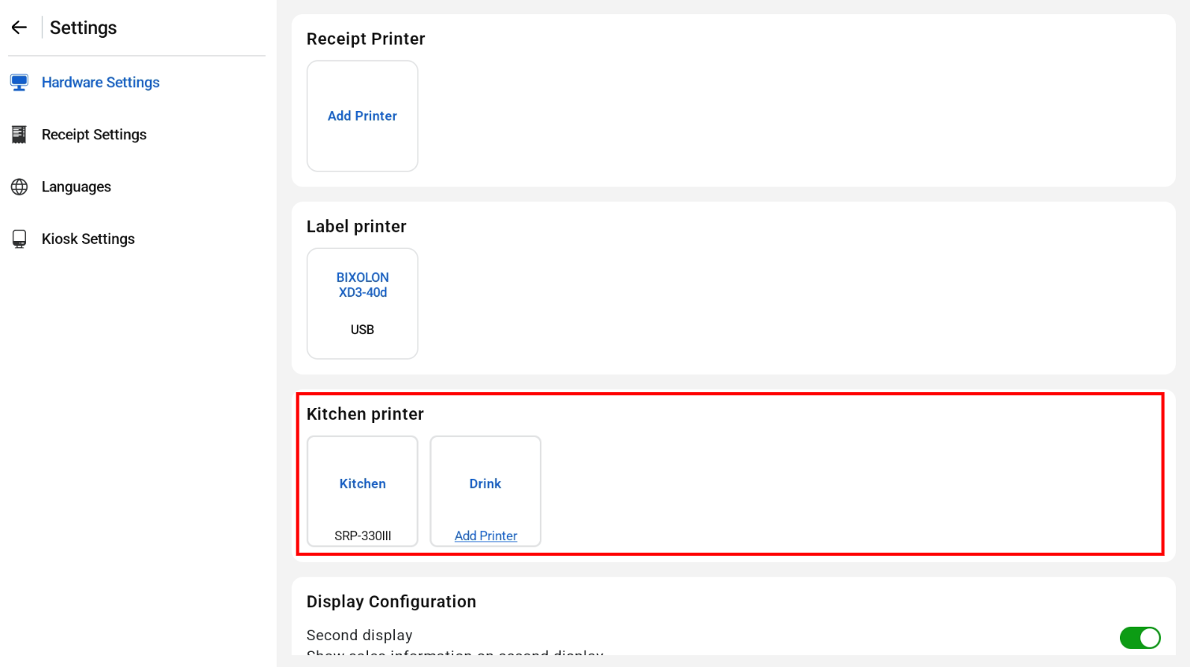The width and height of the screenshot is (1190, 667).
Task: Click the Settings page title
Action: coord(84,28)
